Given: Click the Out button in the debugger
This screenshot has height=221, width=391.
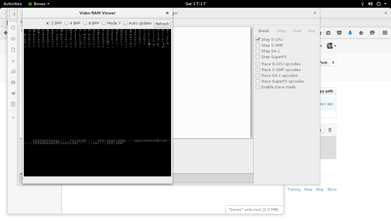Looking at the screenshot, I should [x=312, y=31].
